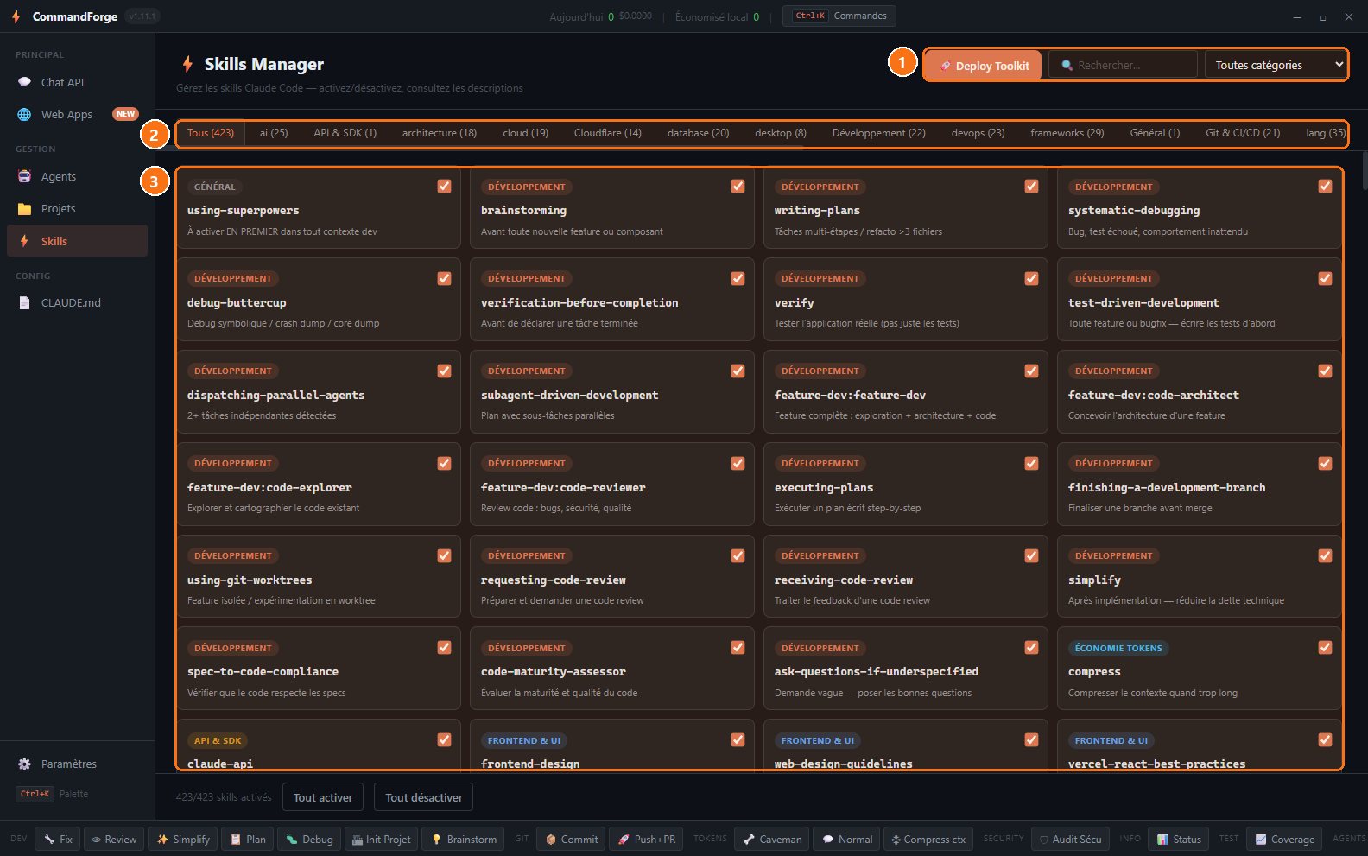Click the Skills lightning icon in sidebar
The height and width of the screenshot is (856, 1368).
click(x=24, y=241)
